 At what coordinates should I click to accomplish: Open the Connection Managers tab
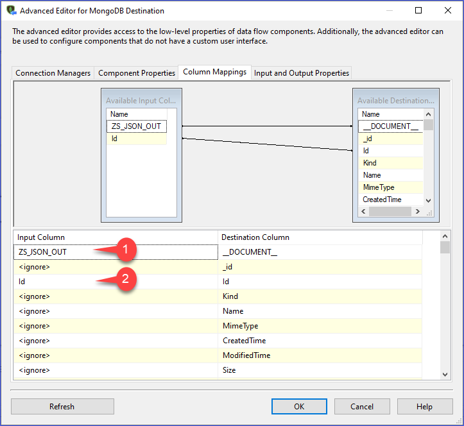53,72
